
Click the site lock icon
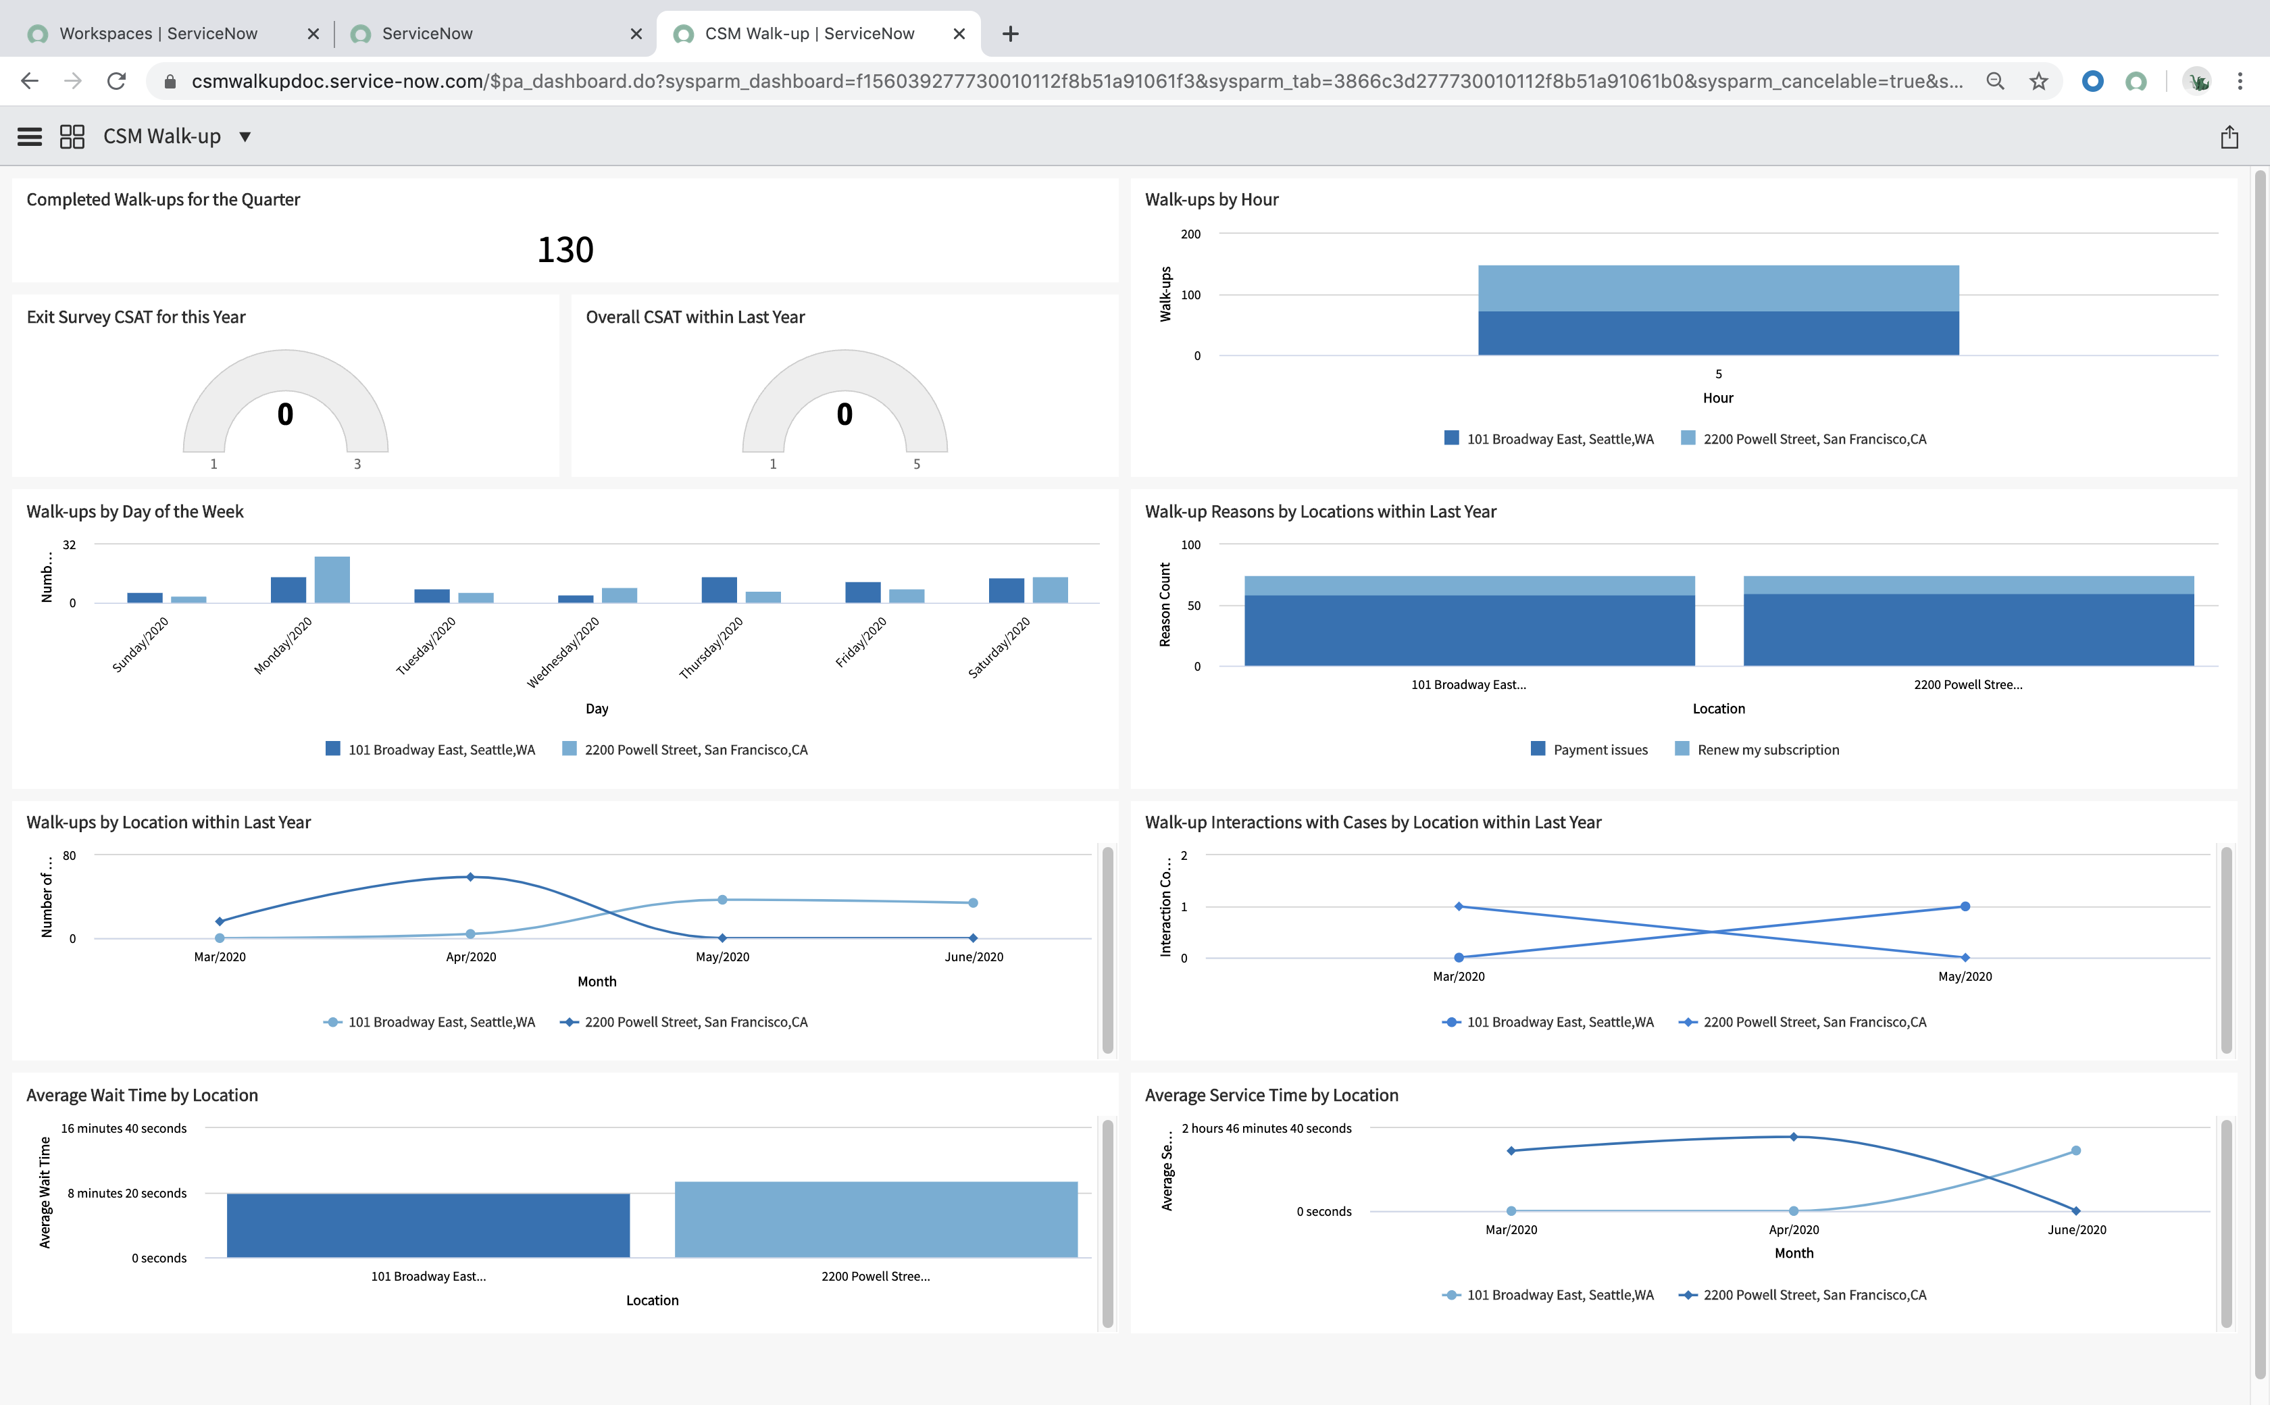pos(170,82)
